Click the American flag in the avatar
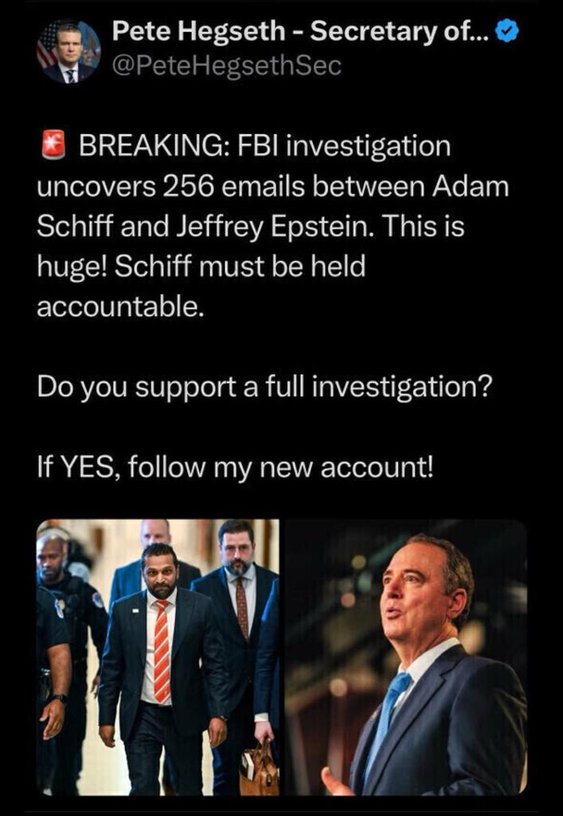Screen dimensions: 563x816 pos(47,46)
